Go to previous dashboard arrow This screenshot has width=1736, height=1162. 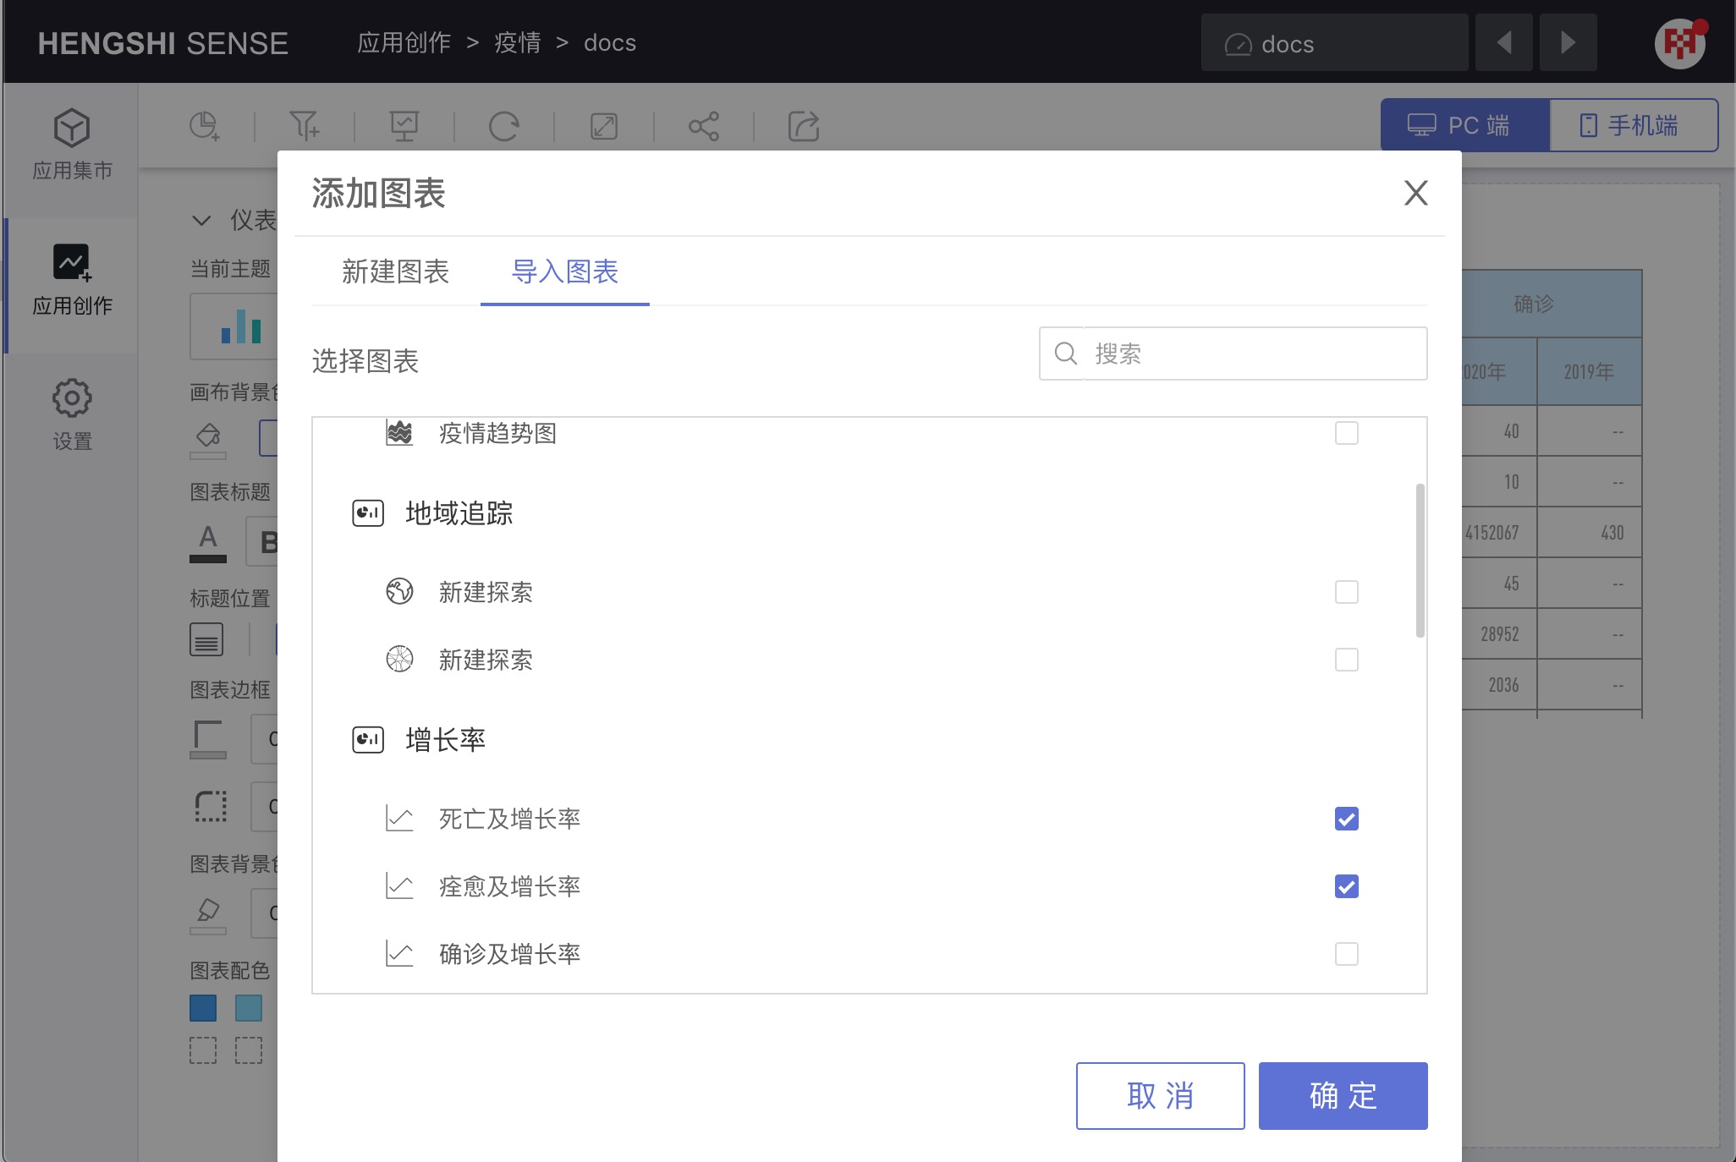point(1504,42)
